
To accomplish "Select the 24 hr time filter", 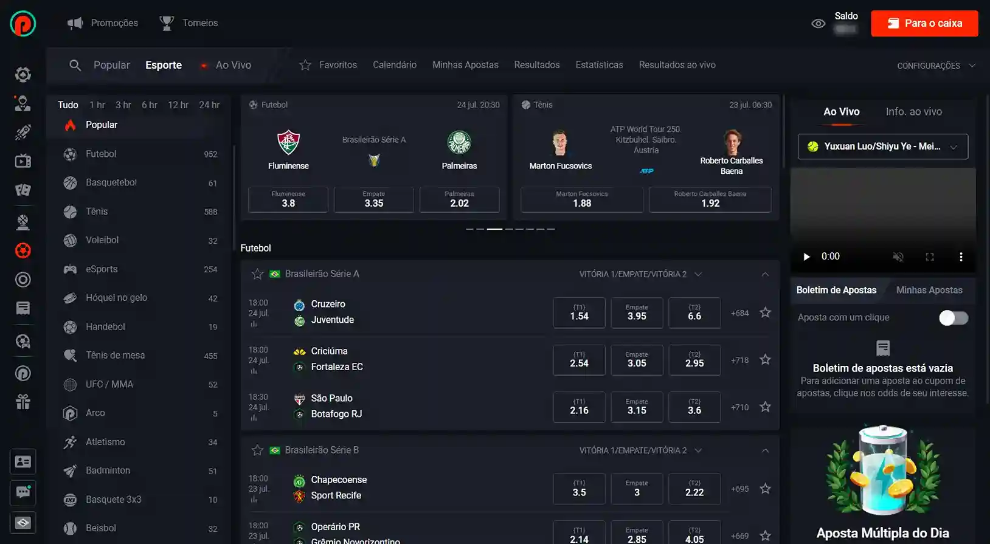I will tap(209, 105).
